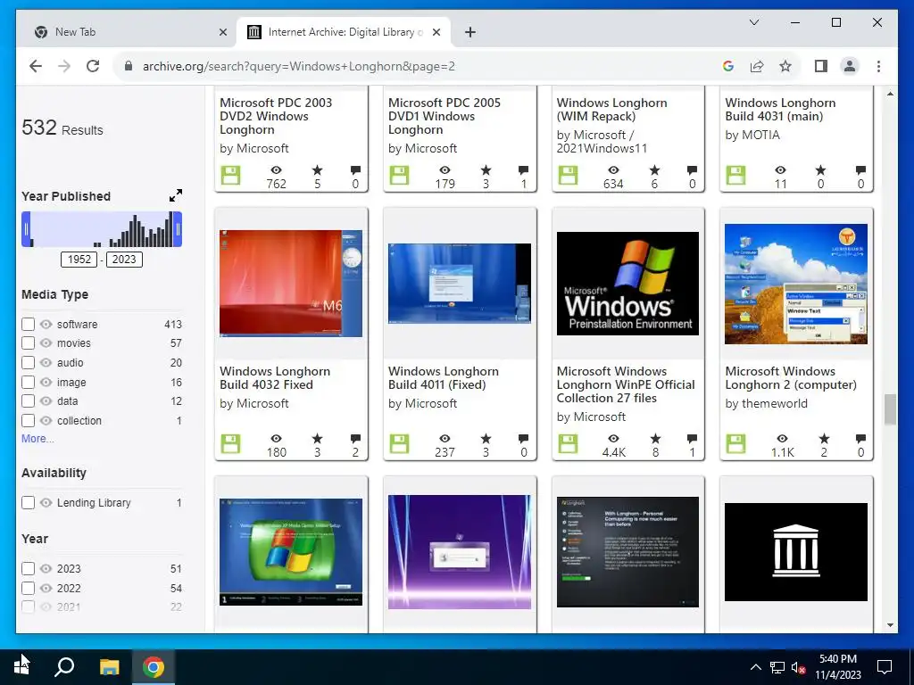Viewport: 914px width, 685px height.
Task: Open Microsoft Windows Longhorn WinPE Official Collection link
Action: pyautogui.click(x=626, y=384)
